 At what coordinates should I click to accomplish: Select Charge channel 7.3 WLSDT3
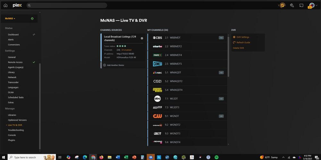[x=187, y=107]
